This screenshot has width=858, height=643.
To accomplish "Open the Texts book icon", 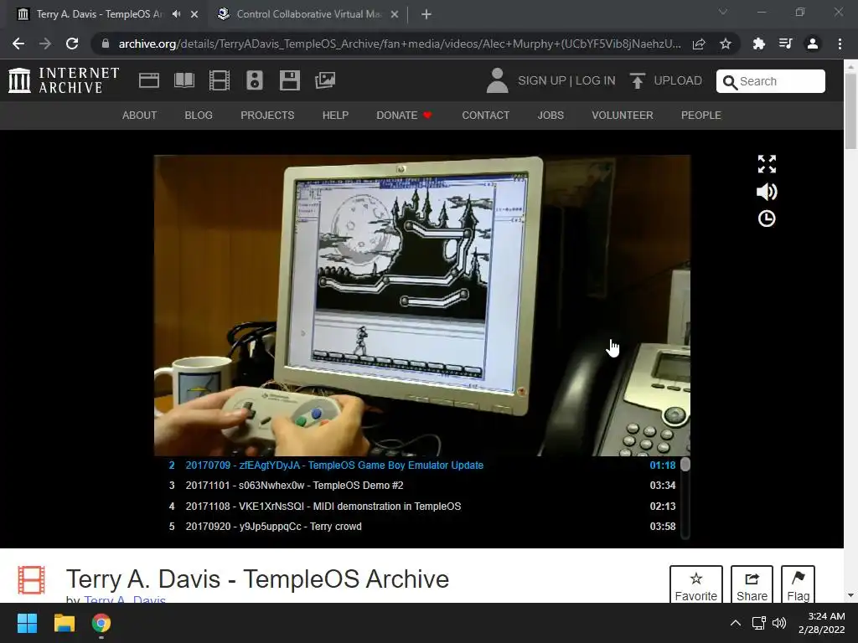I will (183, 80).
